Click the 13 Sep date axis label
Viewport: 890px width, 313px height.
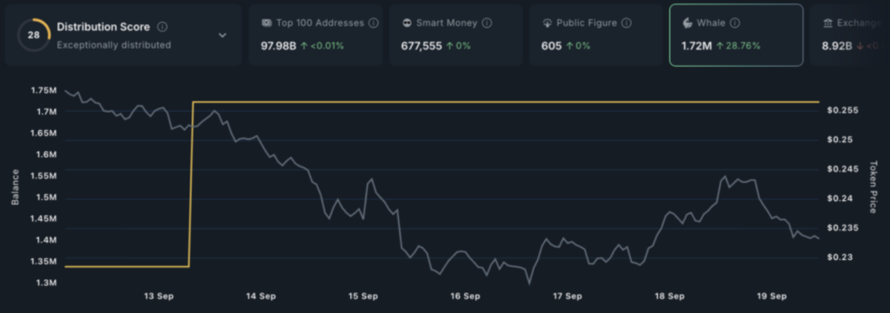pos(159,296)
